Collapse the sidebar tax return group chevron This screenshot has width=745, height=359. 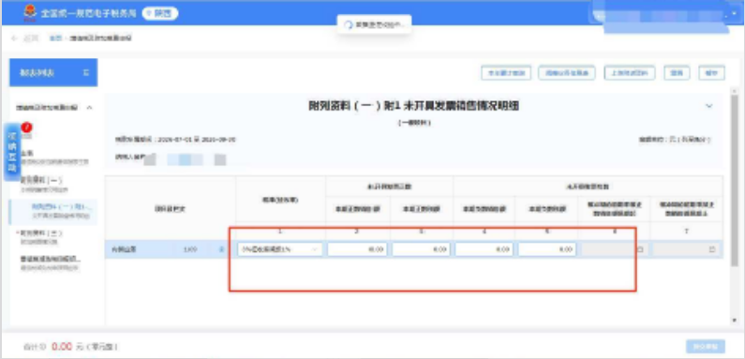[89, 108]
